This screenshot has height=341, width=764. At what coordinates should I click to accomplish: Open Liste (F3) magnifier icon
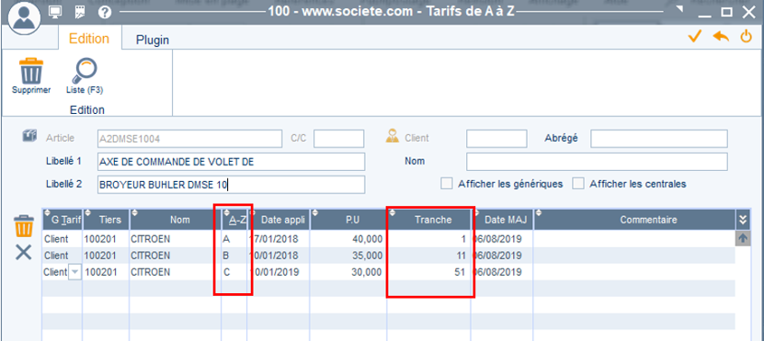pyautogui.click(x=85, y=71)
